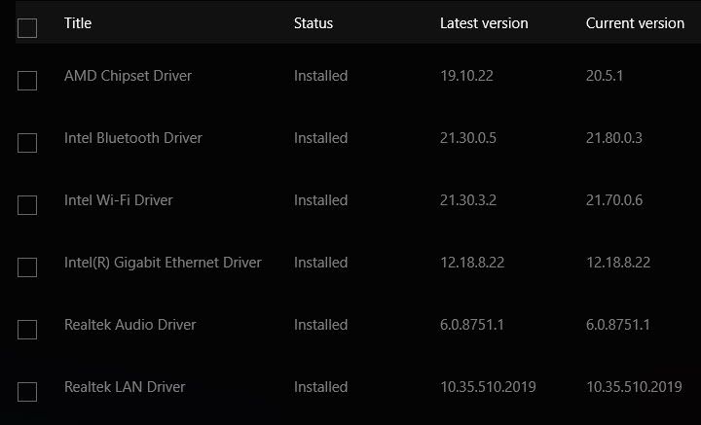Viewport: 701px width, 425px height.
Task: Click Installed status of Realtek LAN Driver
Action: click(x=320, y=387)
